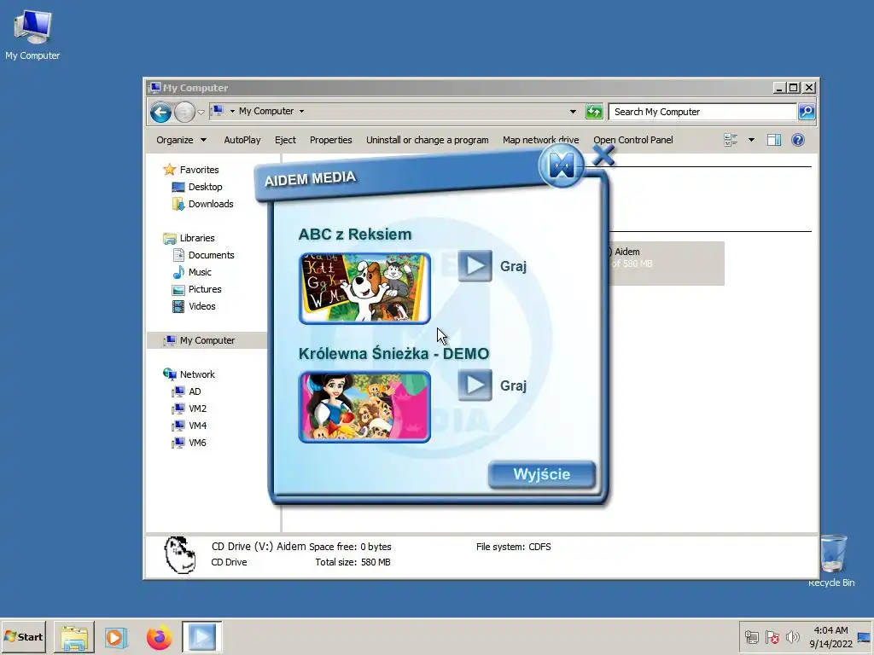
Task: Select My Computer in navigation pane
Action: point(207,340)
